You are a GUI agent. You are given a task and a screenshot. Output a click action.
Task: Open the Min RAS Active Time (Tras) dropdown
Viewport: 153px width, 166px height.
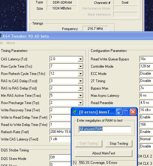[80, 96]
